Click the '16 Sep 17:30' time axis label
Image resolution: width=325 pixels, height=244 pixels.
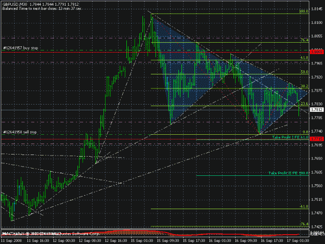pos(272,241)
